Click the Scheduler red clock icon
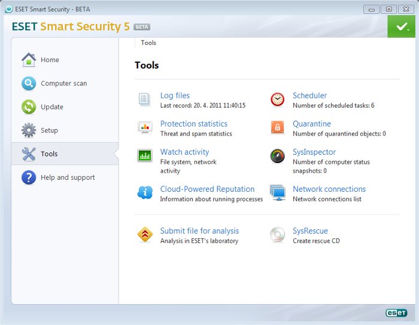Screen dimensions: 419x325 point(277,99)
